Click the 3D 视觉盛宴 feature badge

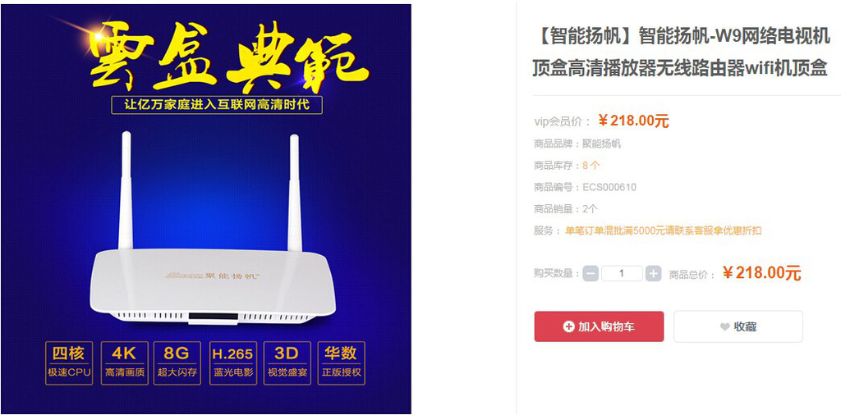[x=287, y=363]
